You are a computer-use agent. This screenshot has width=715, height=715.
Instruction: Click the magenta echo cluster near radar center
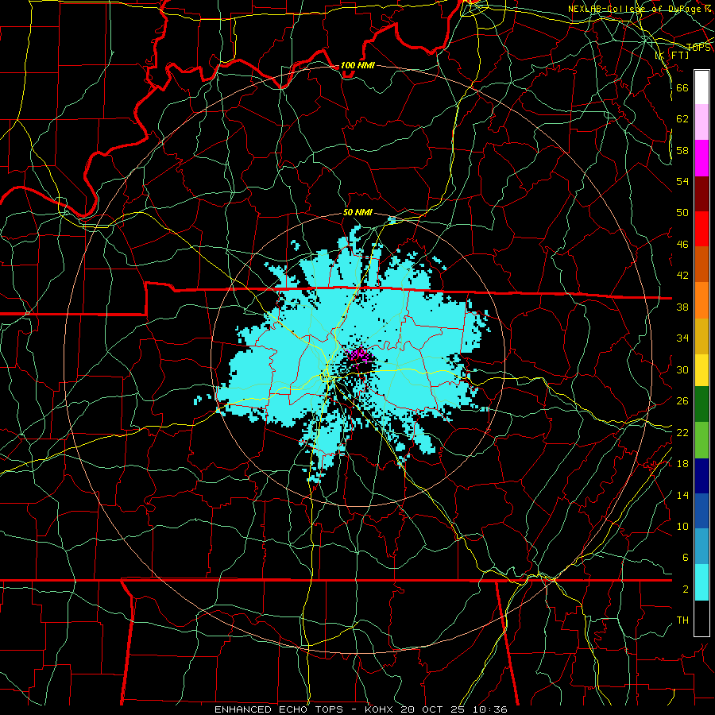click(x=359, y=355)
